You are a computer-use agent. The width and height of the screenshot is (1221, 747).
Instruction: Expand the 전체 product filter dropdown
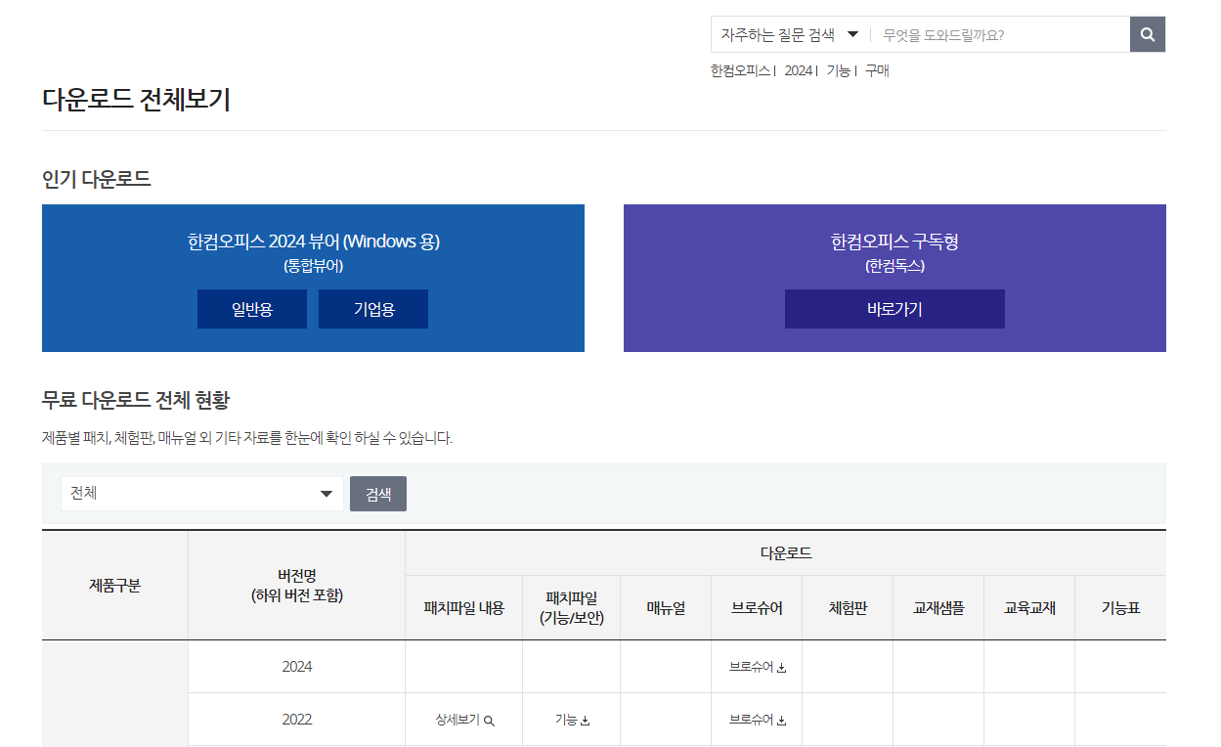[x=202, y=494]
